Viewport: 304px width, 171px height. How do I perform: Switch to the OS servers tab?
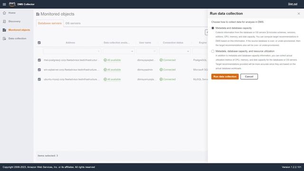coord(73,23)
